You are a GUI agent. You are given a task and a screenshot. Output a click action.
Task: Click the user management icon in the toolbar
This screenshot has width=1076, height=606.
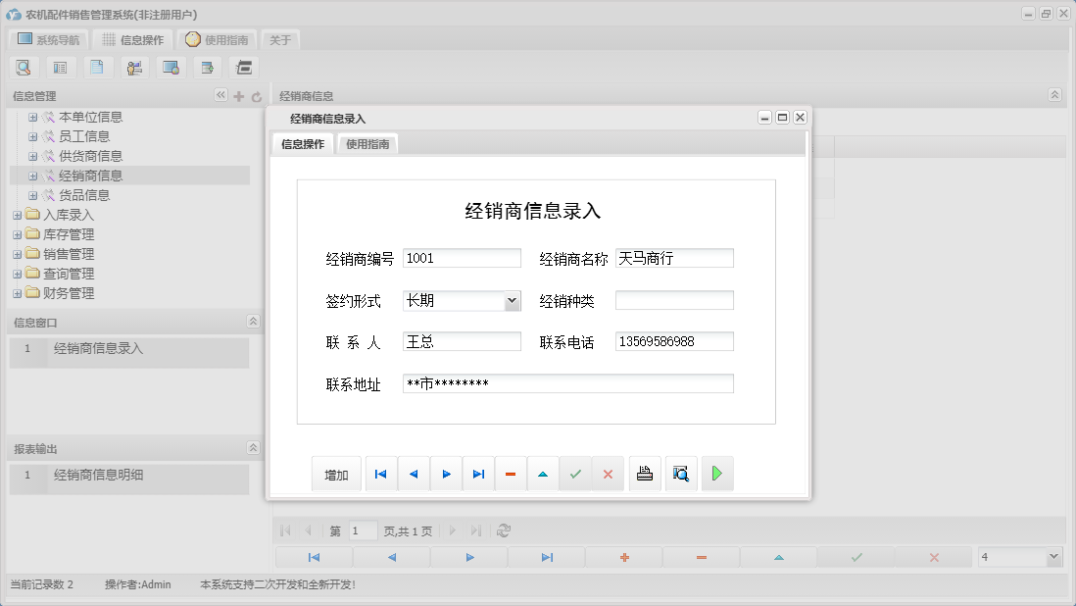[x=134, y=67]
